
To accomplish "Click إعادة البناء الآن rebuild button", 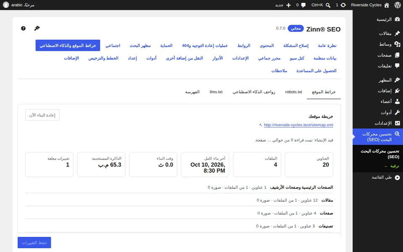I will tap(42, 115).
